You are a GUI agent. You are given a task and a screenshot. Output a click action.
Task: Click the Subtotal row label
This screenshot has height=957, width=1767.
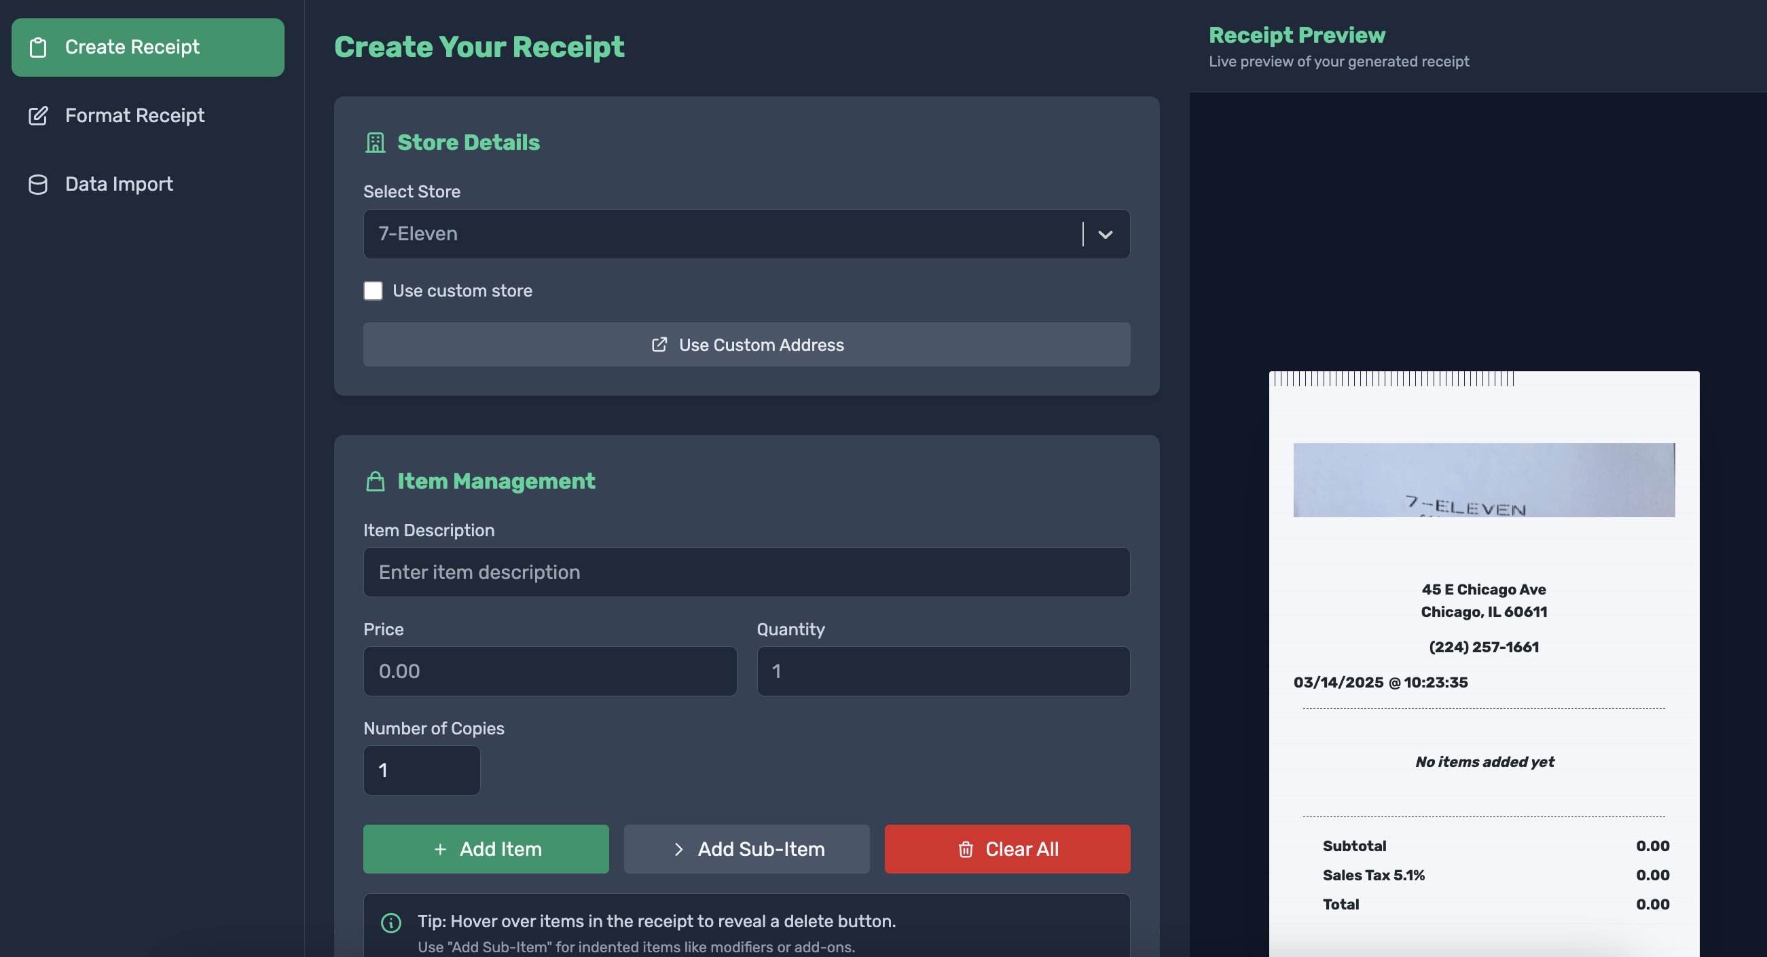[x=1354, y=846]
